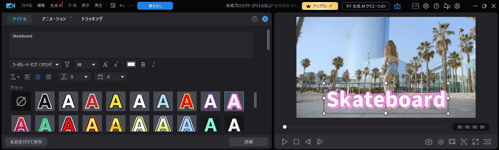The height and width of the screenshot is (150, 499).
Task: Open preview fullscreen expand icon
Action: coord(475,142)
